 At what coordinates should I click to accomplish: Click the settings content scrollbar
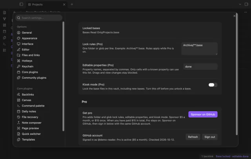pyautogui.click(x=237, y=74)
